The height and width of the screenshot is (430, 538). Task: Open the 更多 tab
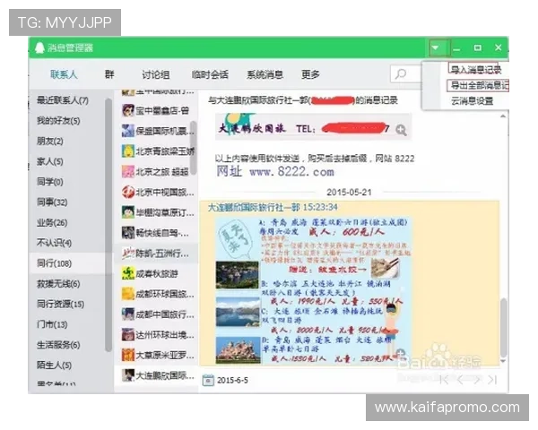(x=310, y=74)
